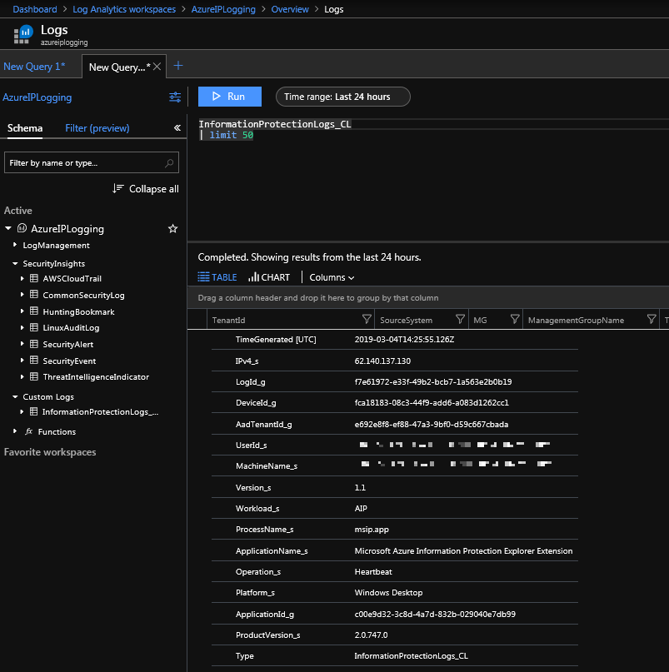Close the second New Query tab
The width and height of the screenshot is (669, 672).
[x=157, y=67]
